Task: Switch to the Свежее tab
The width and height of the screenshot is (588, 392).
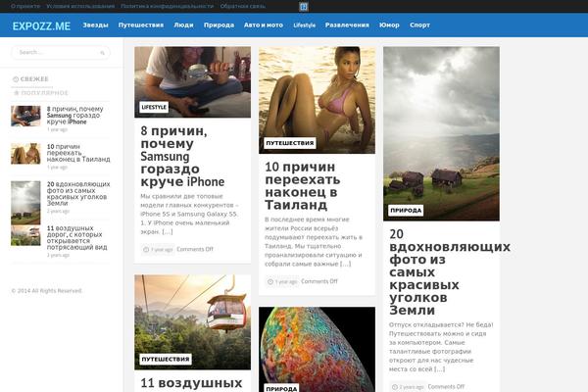Action: tap(30, 79)
